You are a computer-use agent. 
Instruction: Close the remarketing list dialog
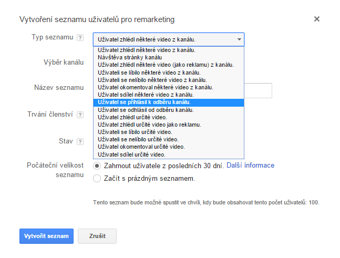click(x=317, y=19)
